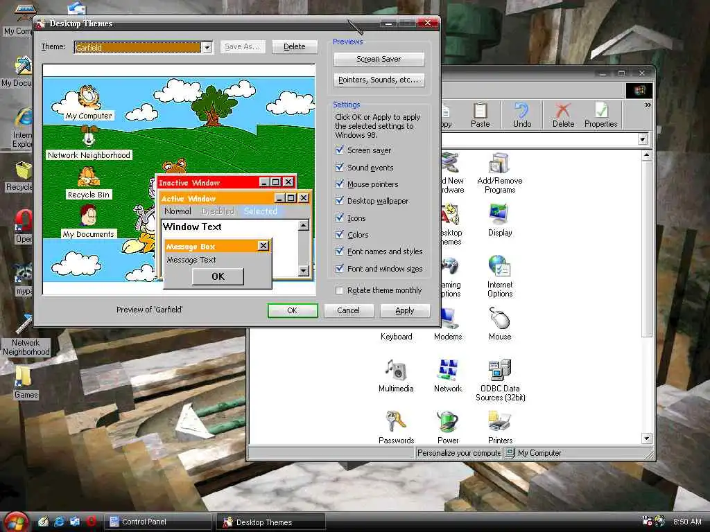Open the Display icon in Control Panel
This screenshot has height=532, width=710.
click(499, 220)
